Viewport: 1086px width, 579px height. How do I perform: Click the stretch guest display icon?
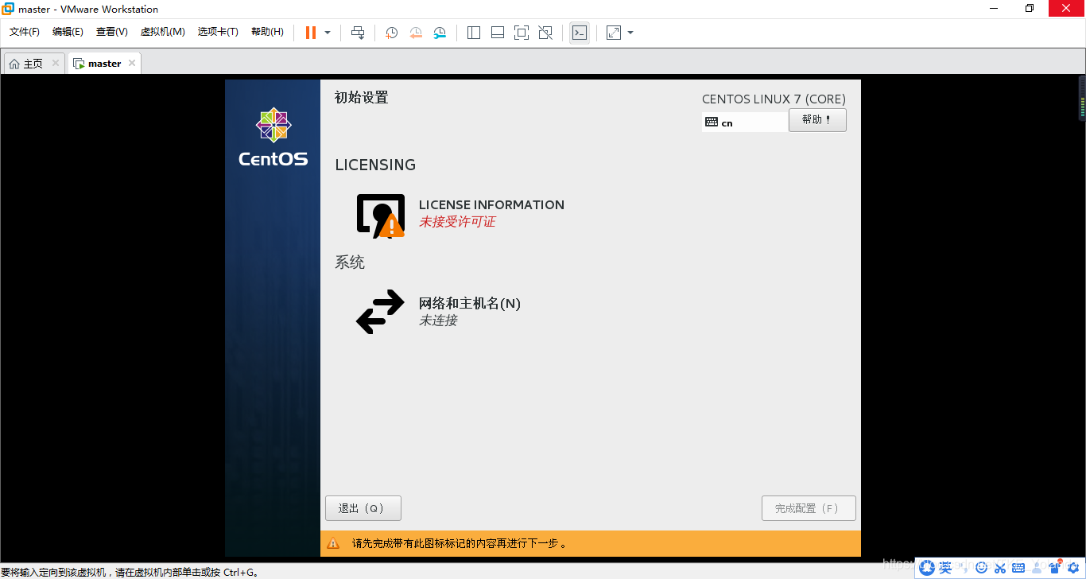coord(614,33)
